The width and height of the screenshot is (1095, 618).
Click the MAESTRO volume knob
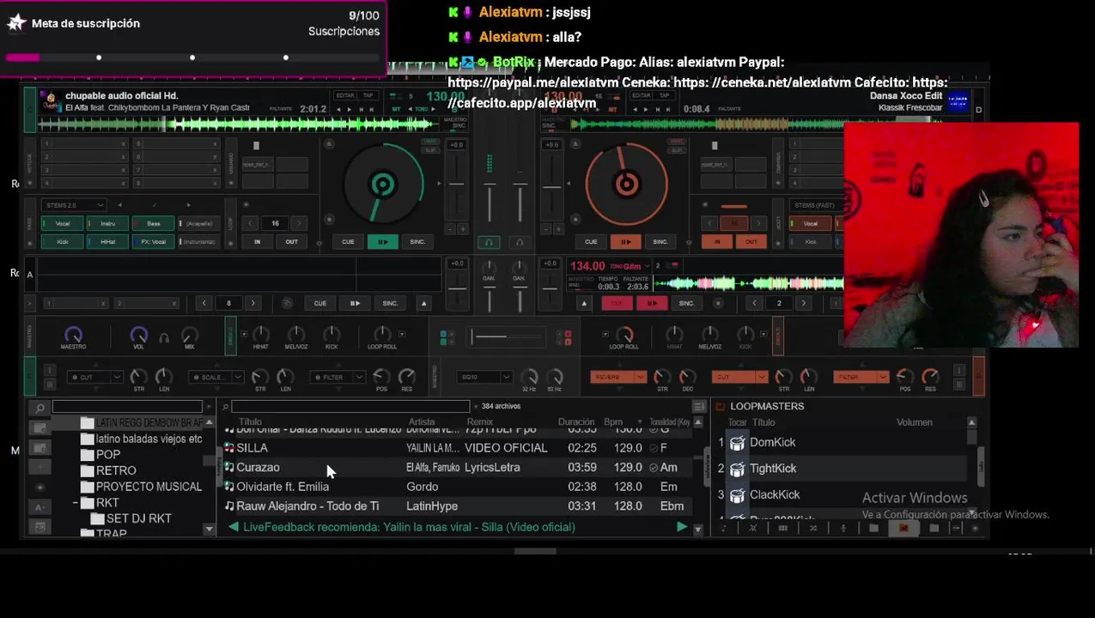[73, 335]
